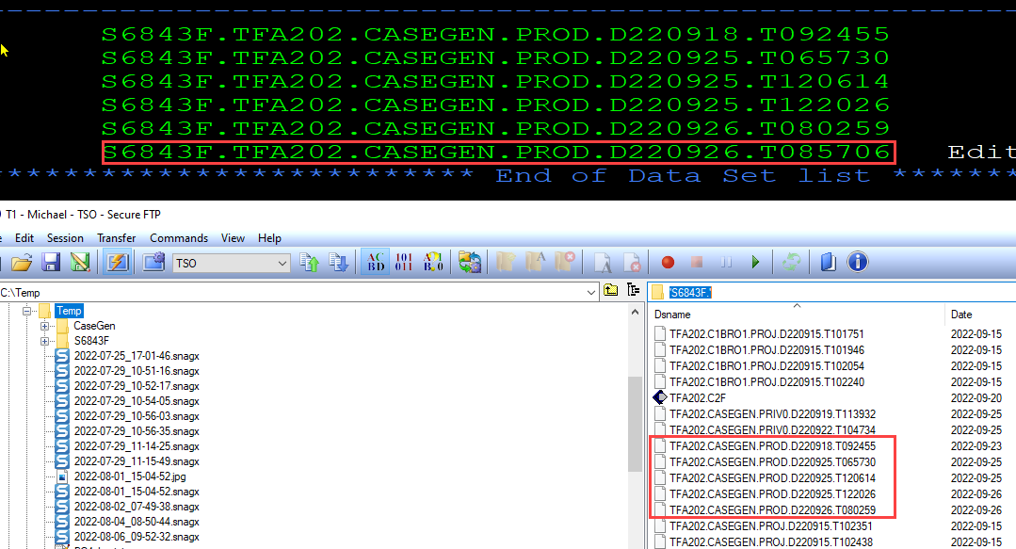
Task: Select file 2022-07-25_17-01-46.snagx
Action: coord(137,356)
